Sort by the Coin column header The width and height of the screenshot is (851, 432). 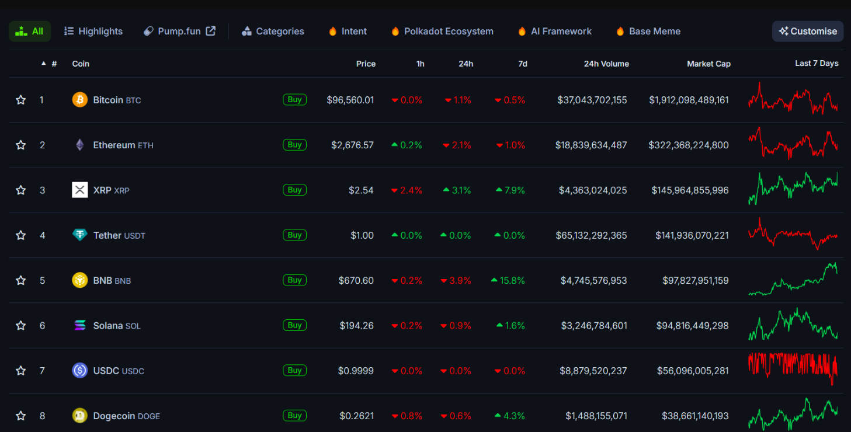pyautogui.click(x=81, y=64)
